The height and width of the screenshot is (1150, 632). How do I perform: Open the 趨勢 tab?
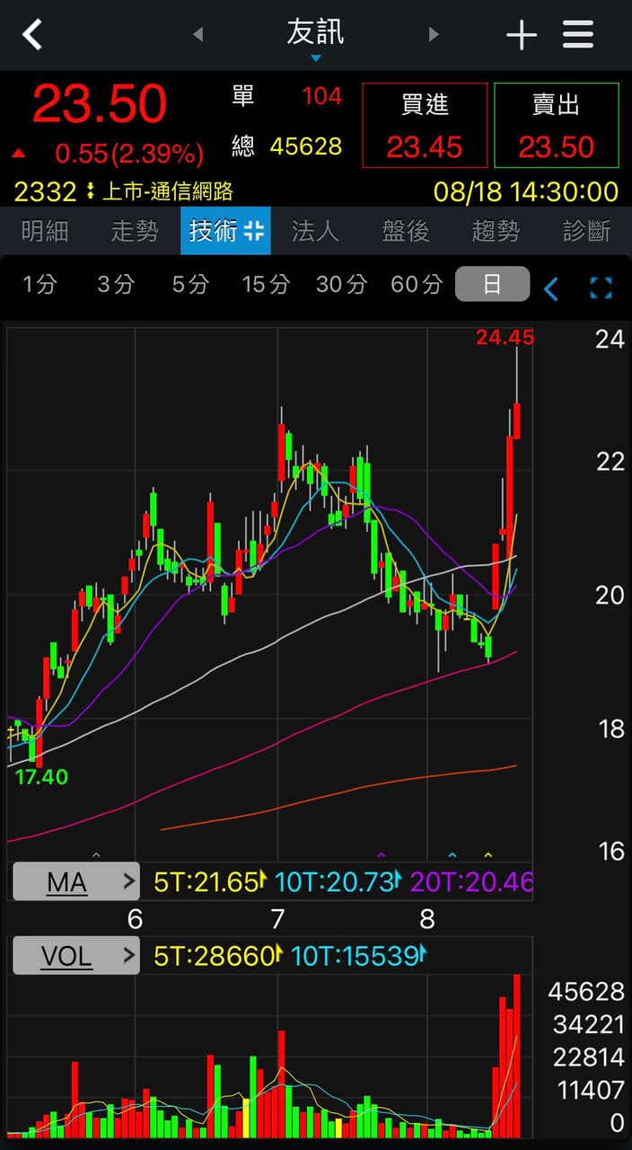496,232
